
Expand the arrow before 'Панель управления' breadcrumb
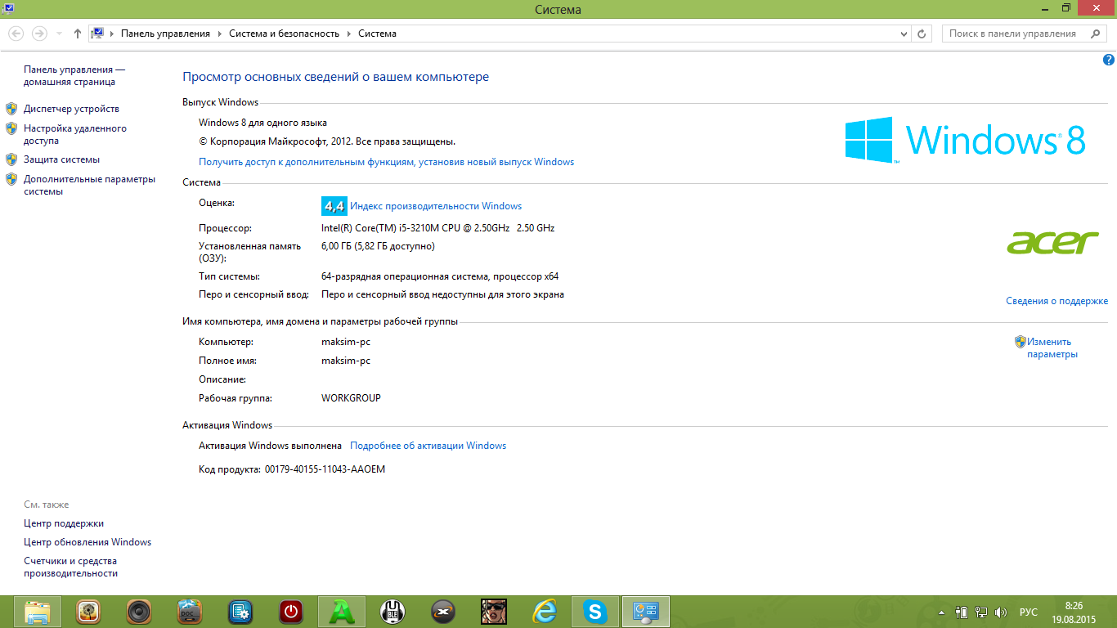pos(112,34)
